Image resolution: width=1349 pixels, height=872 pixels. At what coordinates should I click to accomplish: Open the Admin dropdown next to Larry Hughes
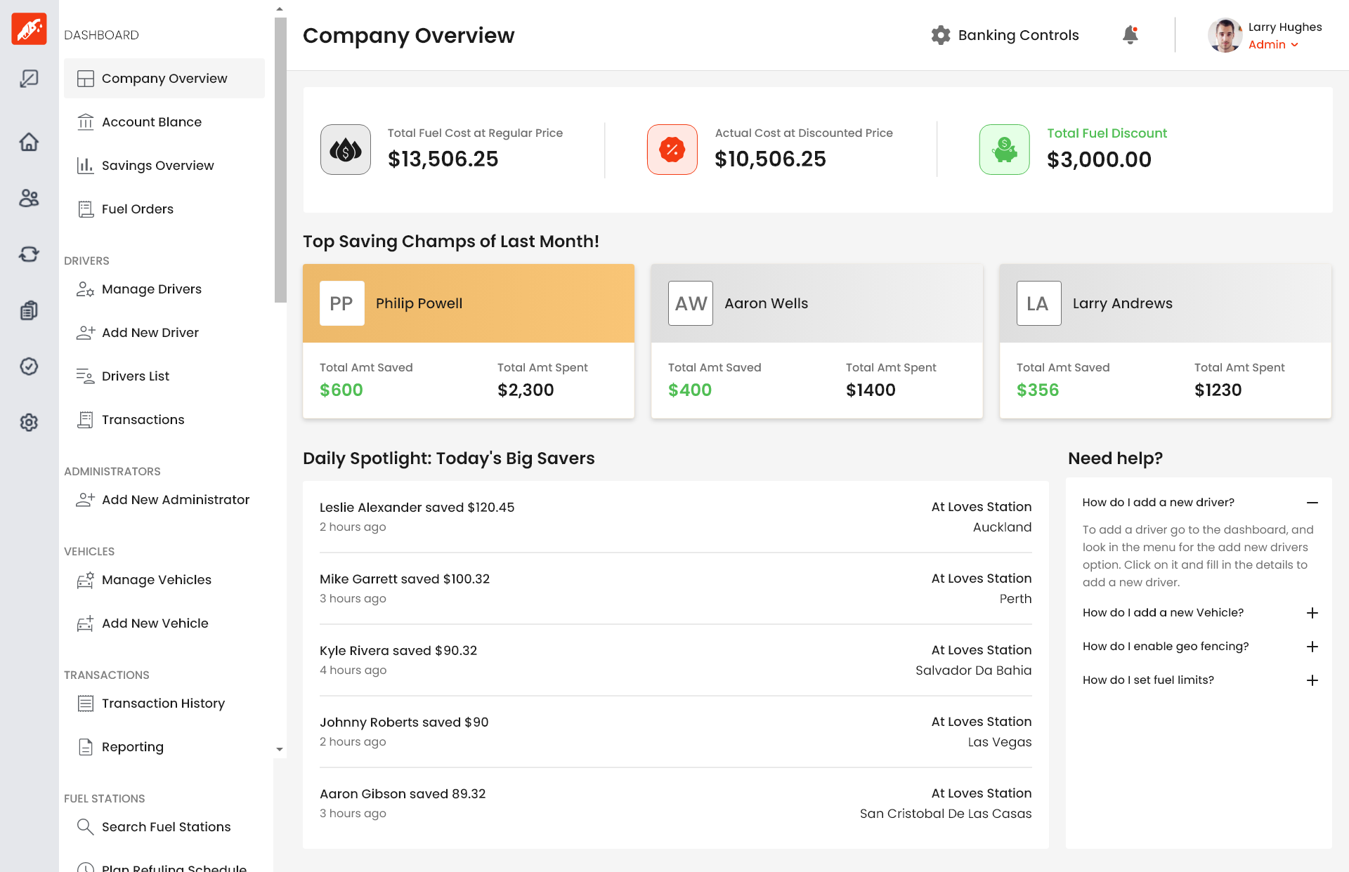coord(1274,44)
